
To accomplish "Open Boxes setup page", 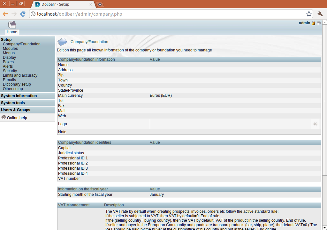I will [8, 62].
